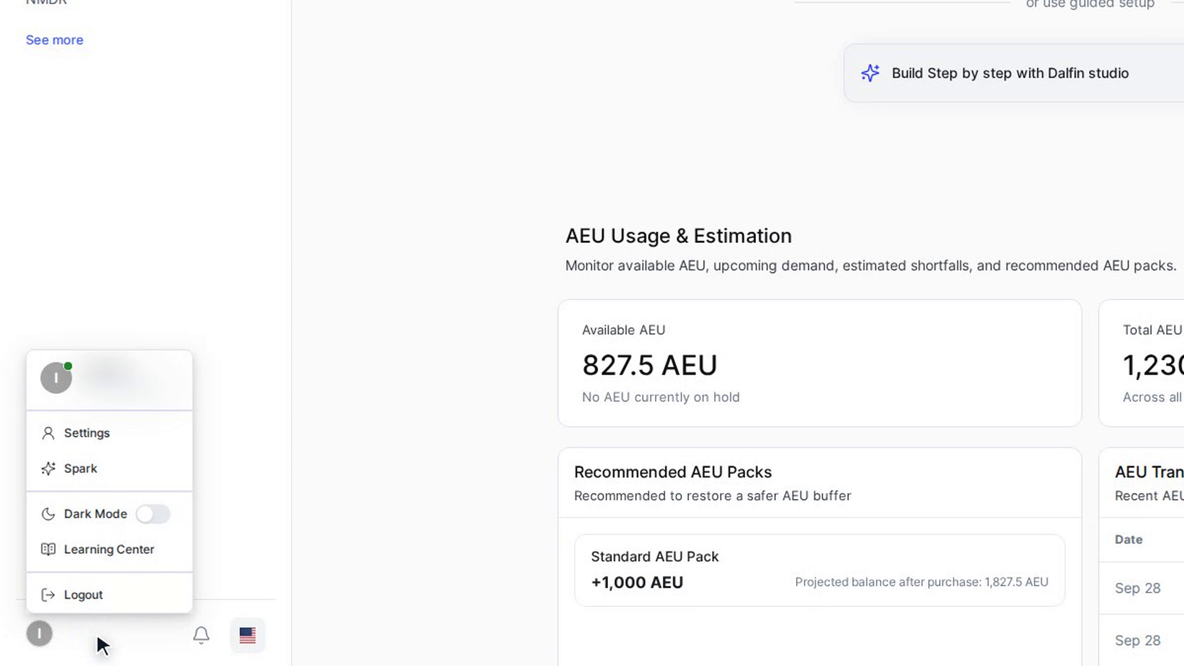Viewport: 1184px width, 666px height.
Task: Toggle the Dark Mode switch
Action: (153, 514)
